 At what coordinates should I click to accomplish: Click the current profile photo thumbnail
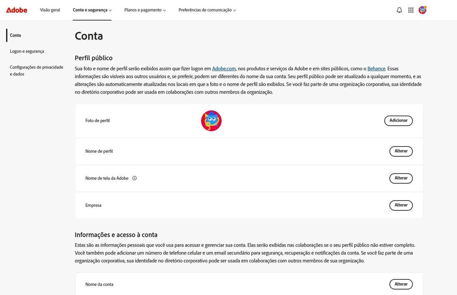coord(211,120)
